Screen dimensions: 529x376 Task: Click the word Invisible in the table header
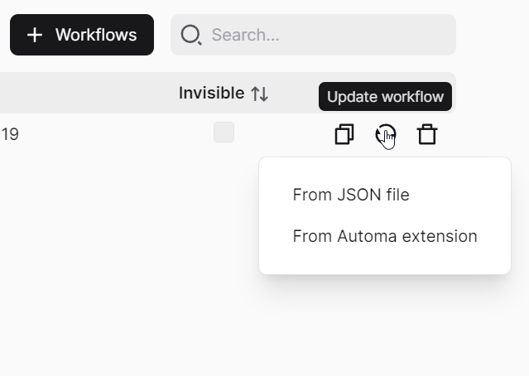coord(212,93)
